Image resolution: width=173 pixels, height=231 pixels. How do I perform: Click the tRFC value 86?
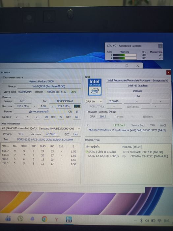(x=76, y=117)
